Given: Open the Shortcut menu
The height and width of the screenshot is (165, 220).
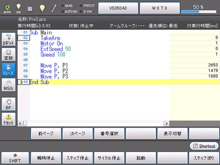Looking at the screenshot, I should (204, 146).
